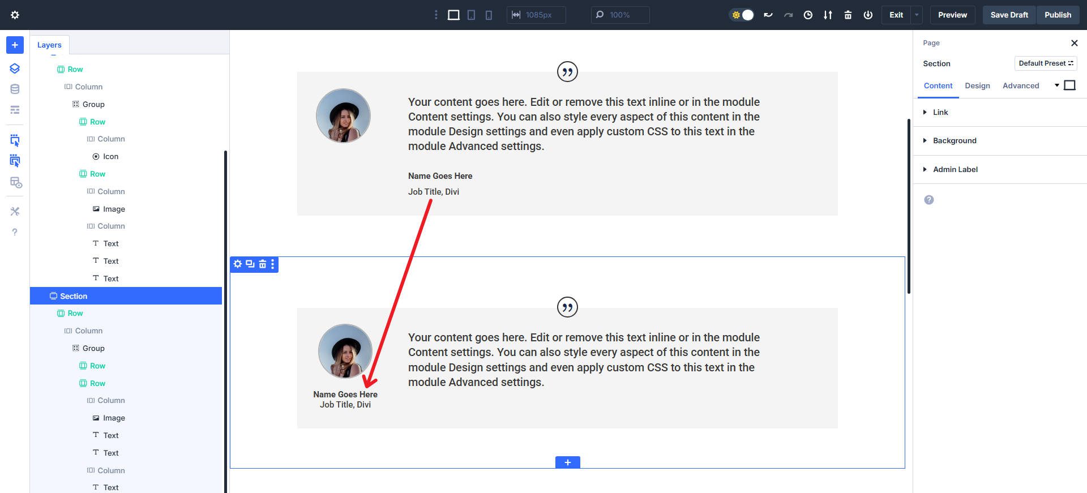Open the portability import/export arrows icon
The image size is (1087, 493).
coord(828,15)
